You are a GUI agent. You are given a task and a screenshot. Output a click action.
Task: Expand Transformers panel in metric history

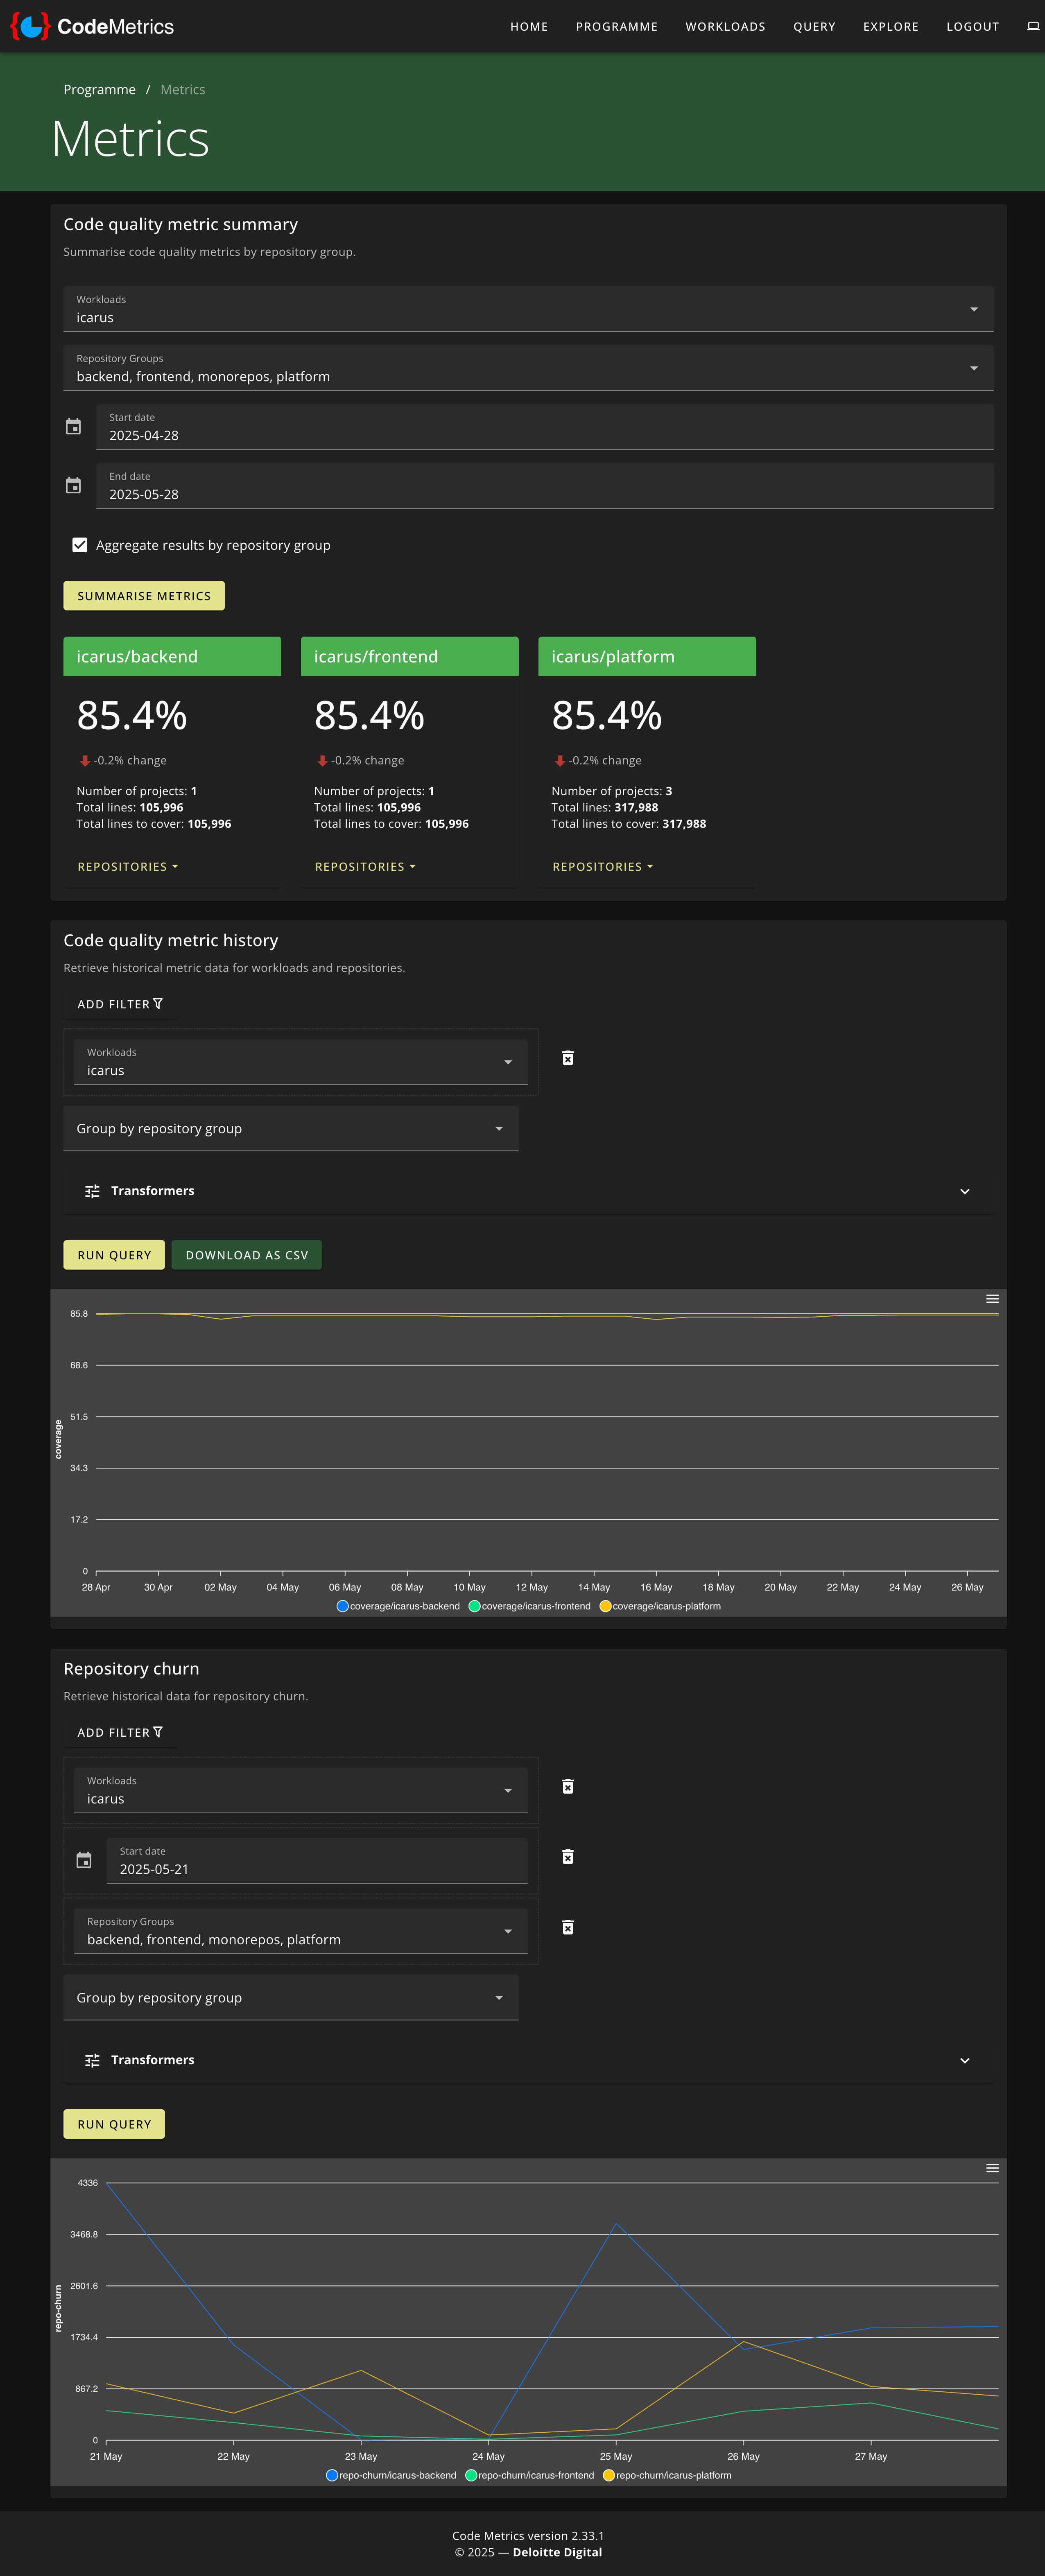pos(528,1191)
